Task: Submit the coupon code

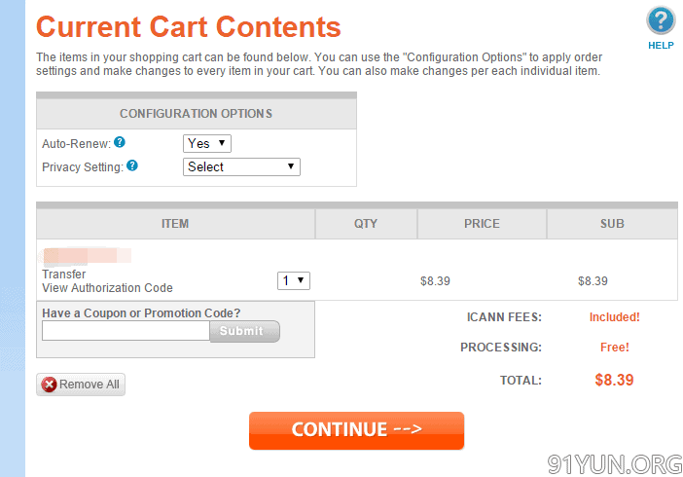Action: [x=244, y=331]
